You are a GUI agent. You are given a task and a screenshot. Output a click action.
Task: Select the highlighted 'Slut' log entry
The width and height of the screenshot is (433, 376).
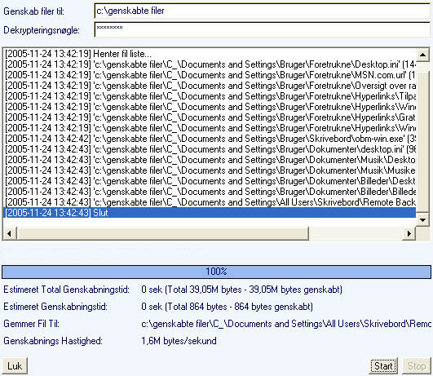pyautogui.click(x=210, y=213)
